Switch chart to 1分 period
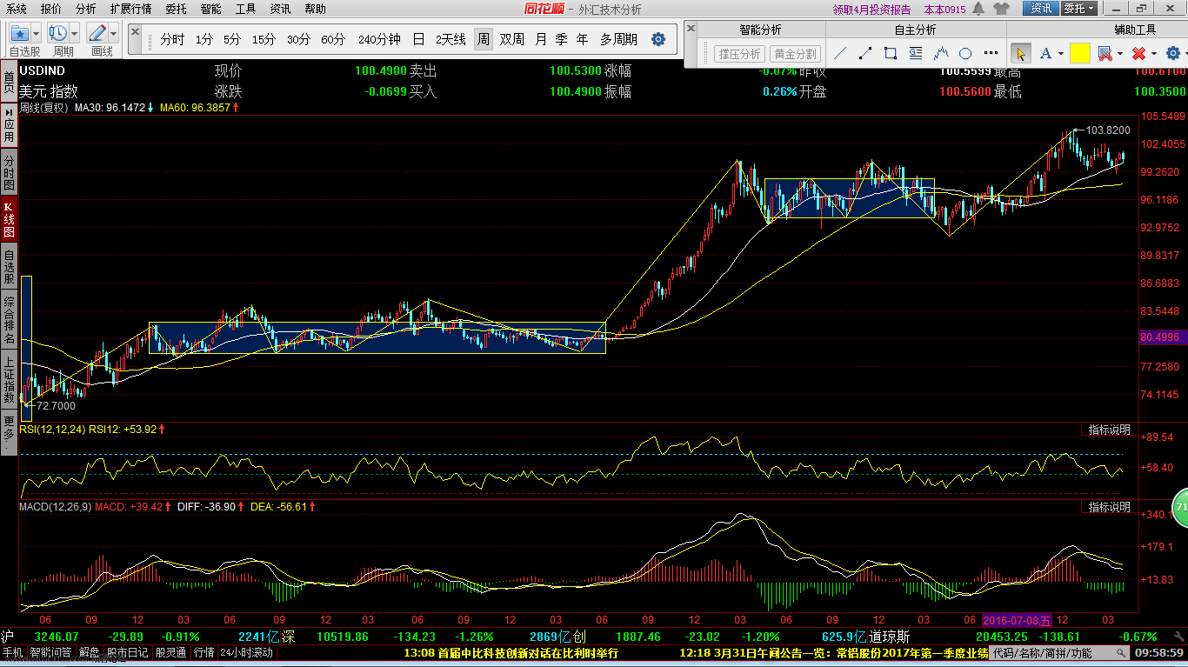The width and height of the screenshot is (1188, 667). [x=204, y=39]
